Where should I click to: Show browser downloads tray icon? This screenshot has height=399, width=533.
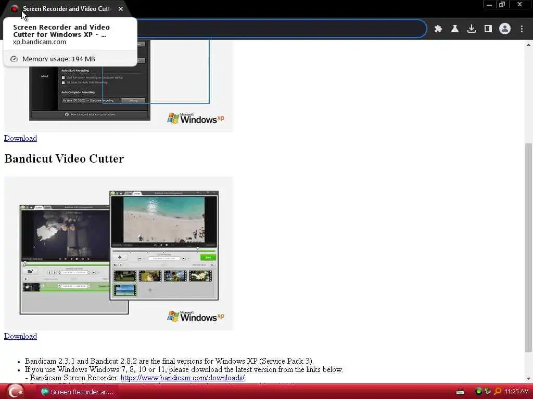[472, 29]
